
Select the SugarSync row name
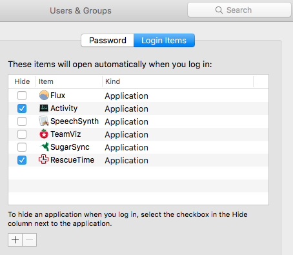click(70, 147)
